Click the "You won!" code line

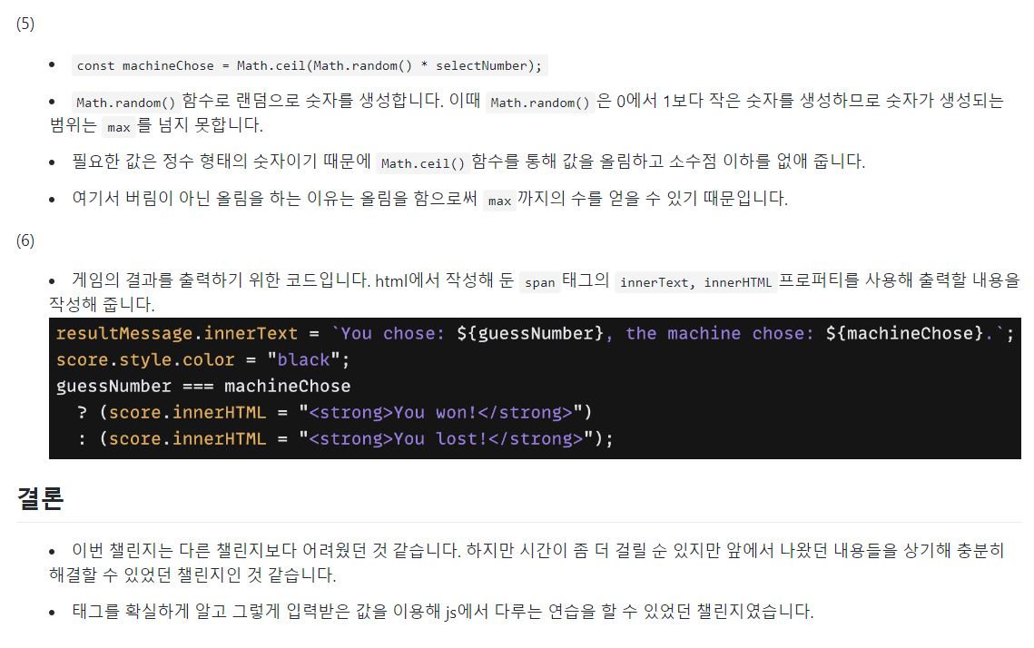334,412
